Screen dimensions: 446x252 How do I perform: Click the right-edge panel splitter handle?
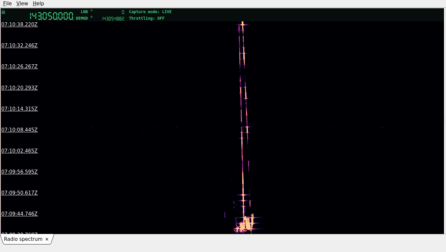coord(445,121)
